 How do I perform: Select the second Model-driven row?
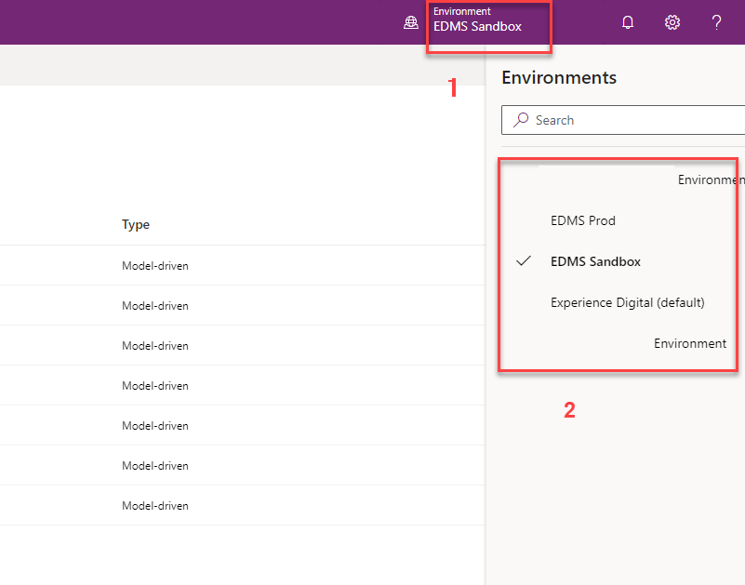(154, 306)
